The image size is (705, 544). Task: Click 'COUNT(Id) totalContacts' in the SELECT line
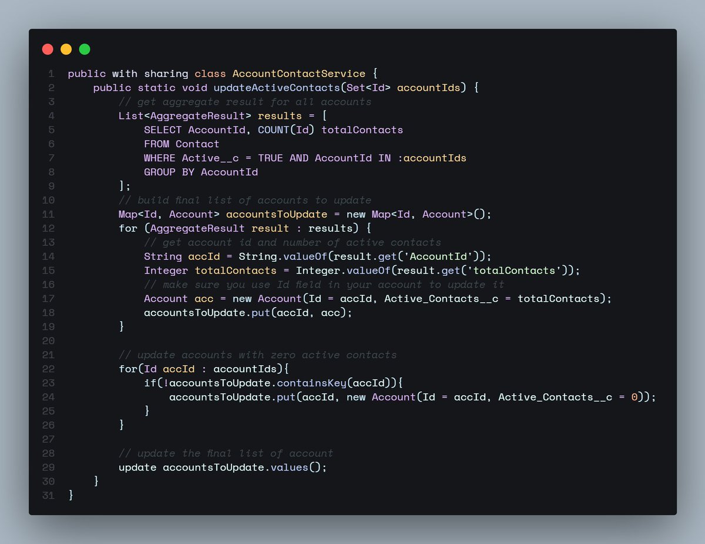[331, 129]
